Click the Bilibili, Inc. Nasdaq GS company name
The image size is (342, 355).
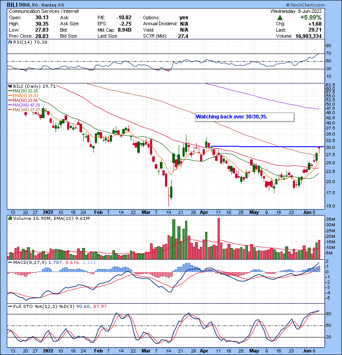(41, 5)
